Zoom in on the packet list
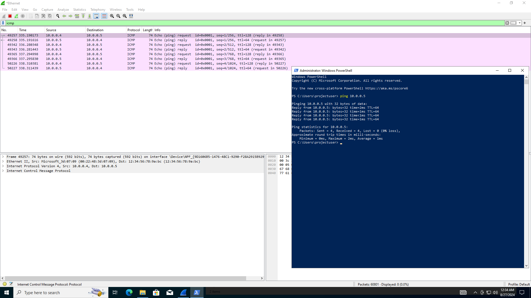Viewport: 531px width, 298px height. (112, 16)
